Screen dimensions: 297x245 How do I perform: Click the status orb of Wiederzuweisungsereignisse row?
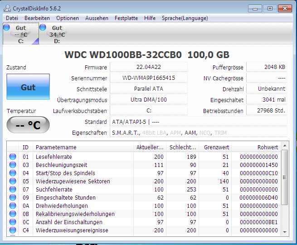tap(13, 230)
